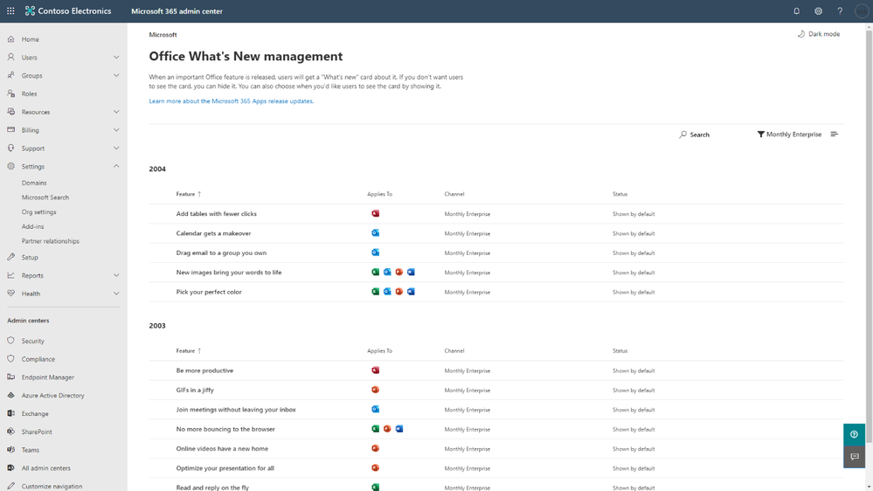Click the All admin centers icon
Viewport: 873px width, 491px height.
[x=11, y=468]
